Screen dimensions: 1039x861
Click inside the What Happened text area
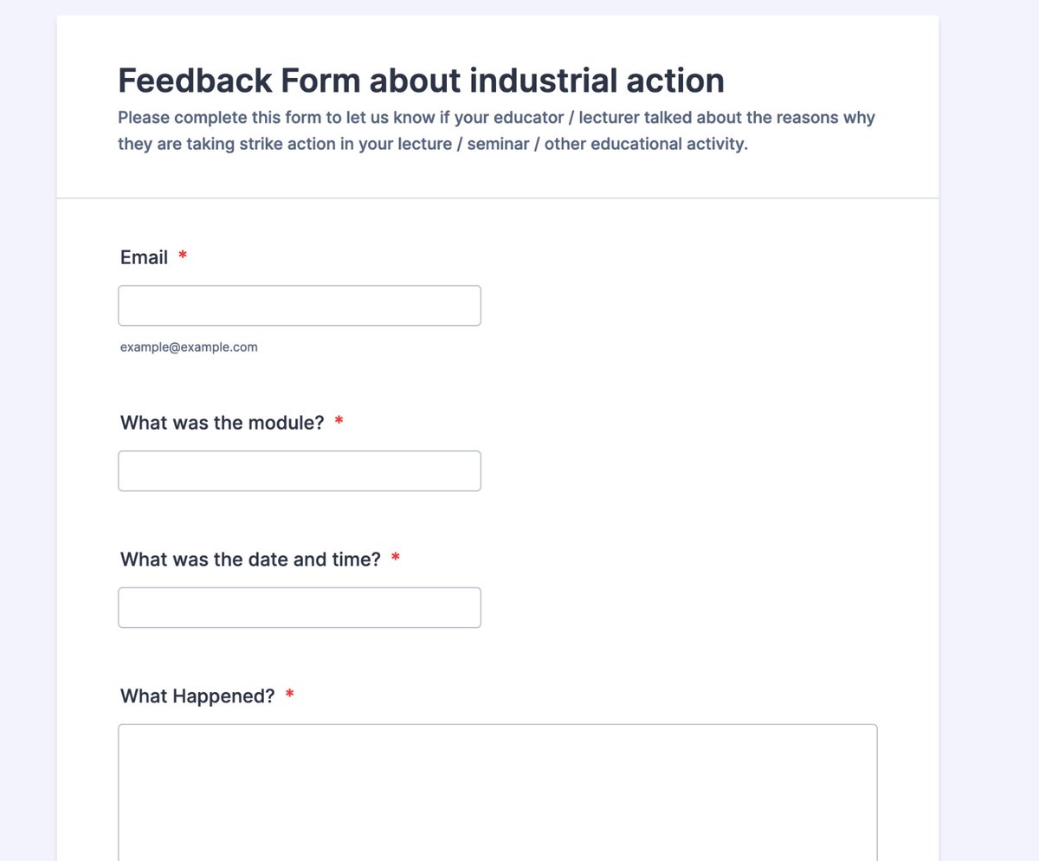(498, 793)
